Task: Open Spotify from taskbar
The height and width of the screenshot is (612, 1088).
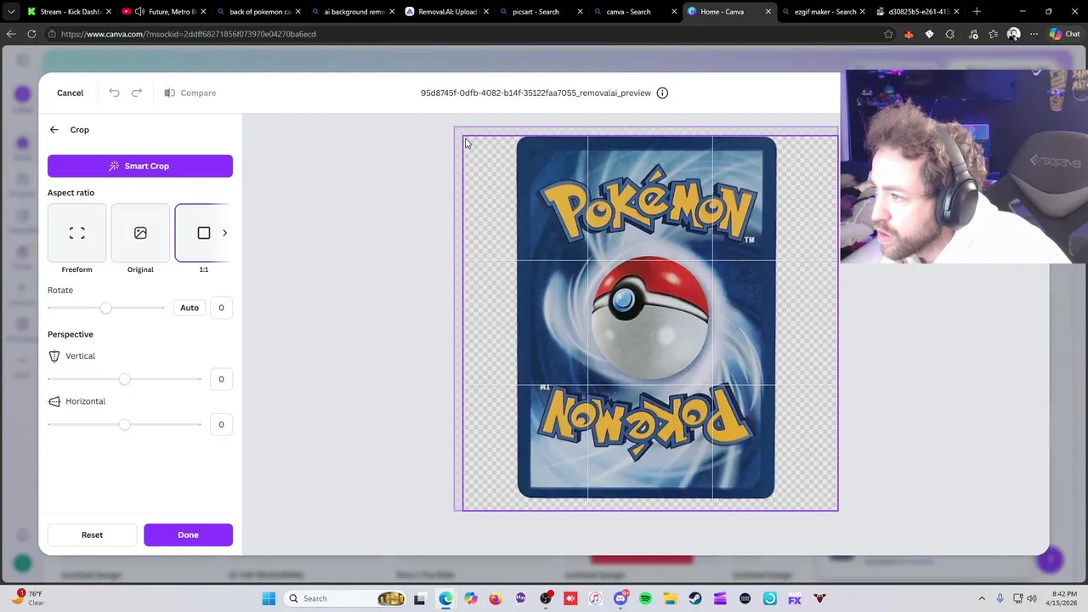Action: (x=645, y=598)
